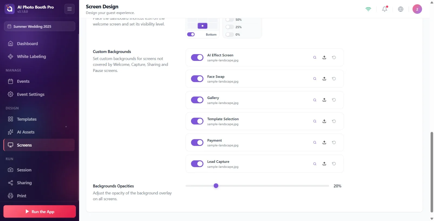Open the user avatar menu
Screen dimensions: 434x221
coord(417,9)
